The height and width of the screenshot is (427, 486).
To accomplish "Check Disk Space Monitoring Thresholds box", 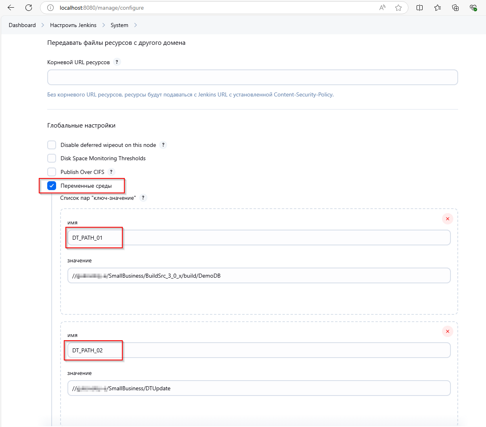I will pos(52,158).
